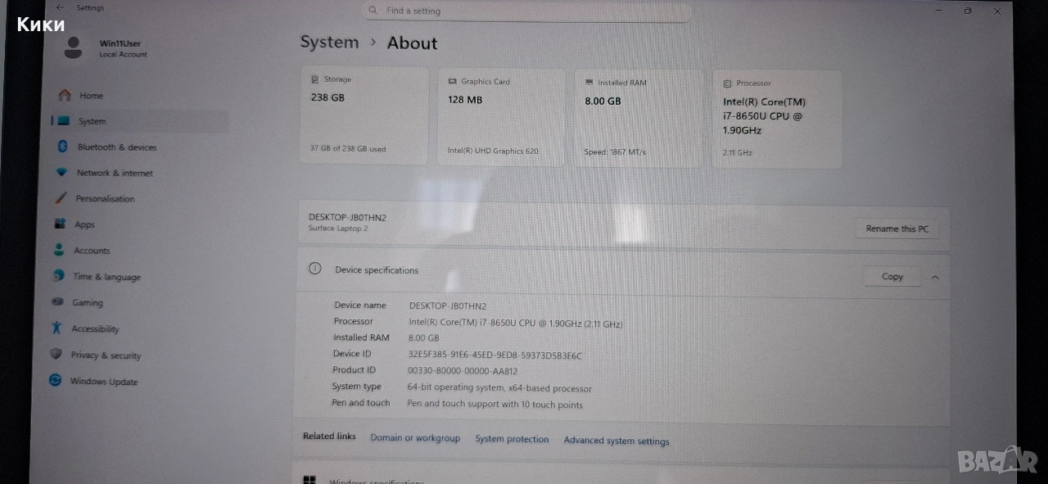Click the Time & language globe icon
Viewport: 1048px width, 484px height.
(x=58, y=276)
